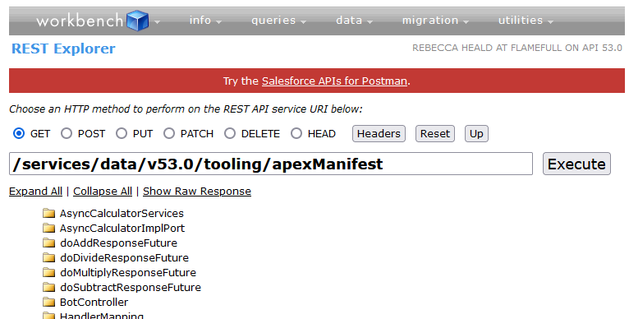Click the AsyncCalculatorImplPort row text
629x319 pixels.
(122, 229)
